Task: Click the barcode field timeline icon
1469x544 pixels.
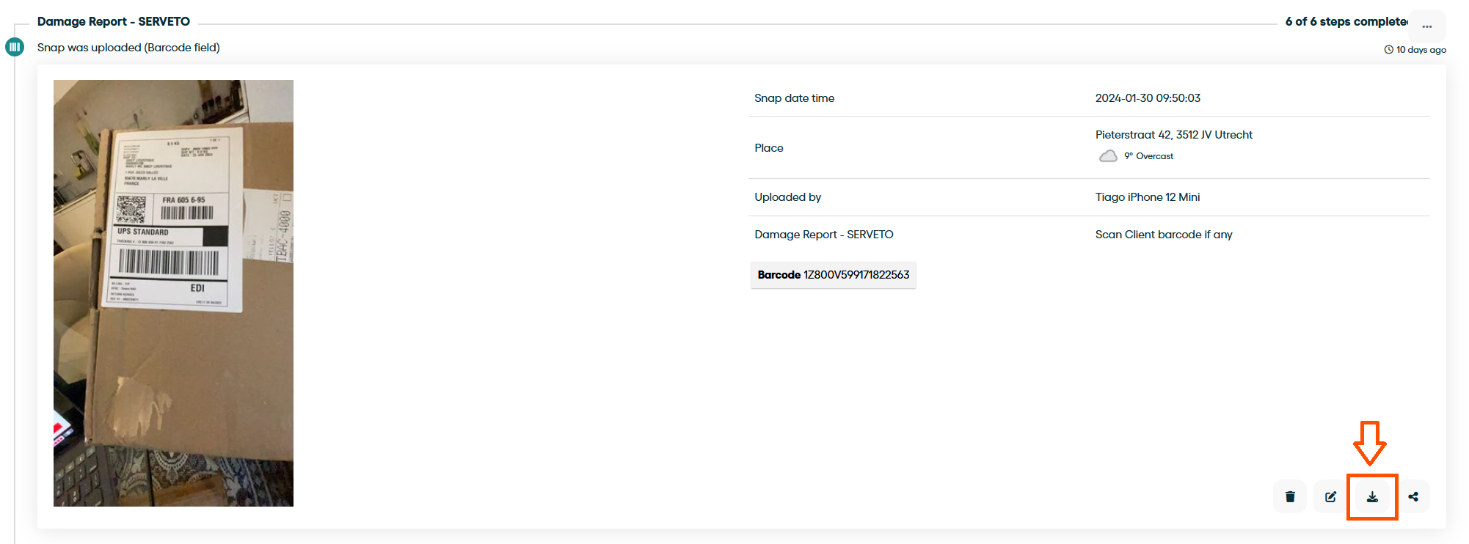Action: [15, 47]
